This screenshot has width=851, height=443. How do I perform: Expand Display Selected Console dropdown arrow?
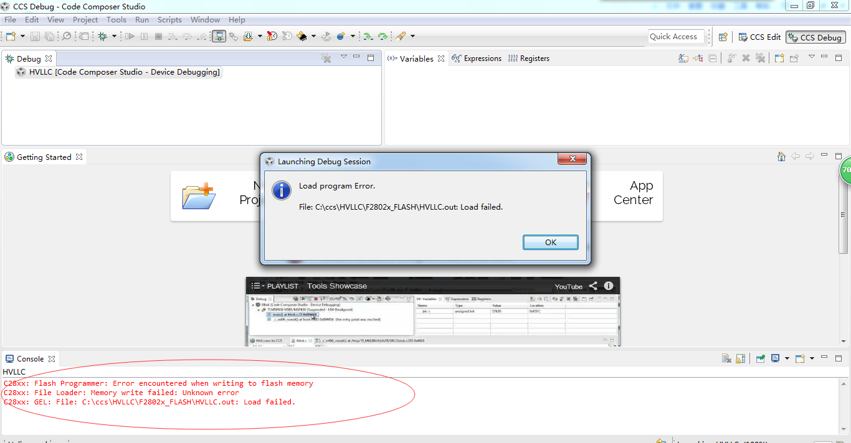[x=787, y=358]
